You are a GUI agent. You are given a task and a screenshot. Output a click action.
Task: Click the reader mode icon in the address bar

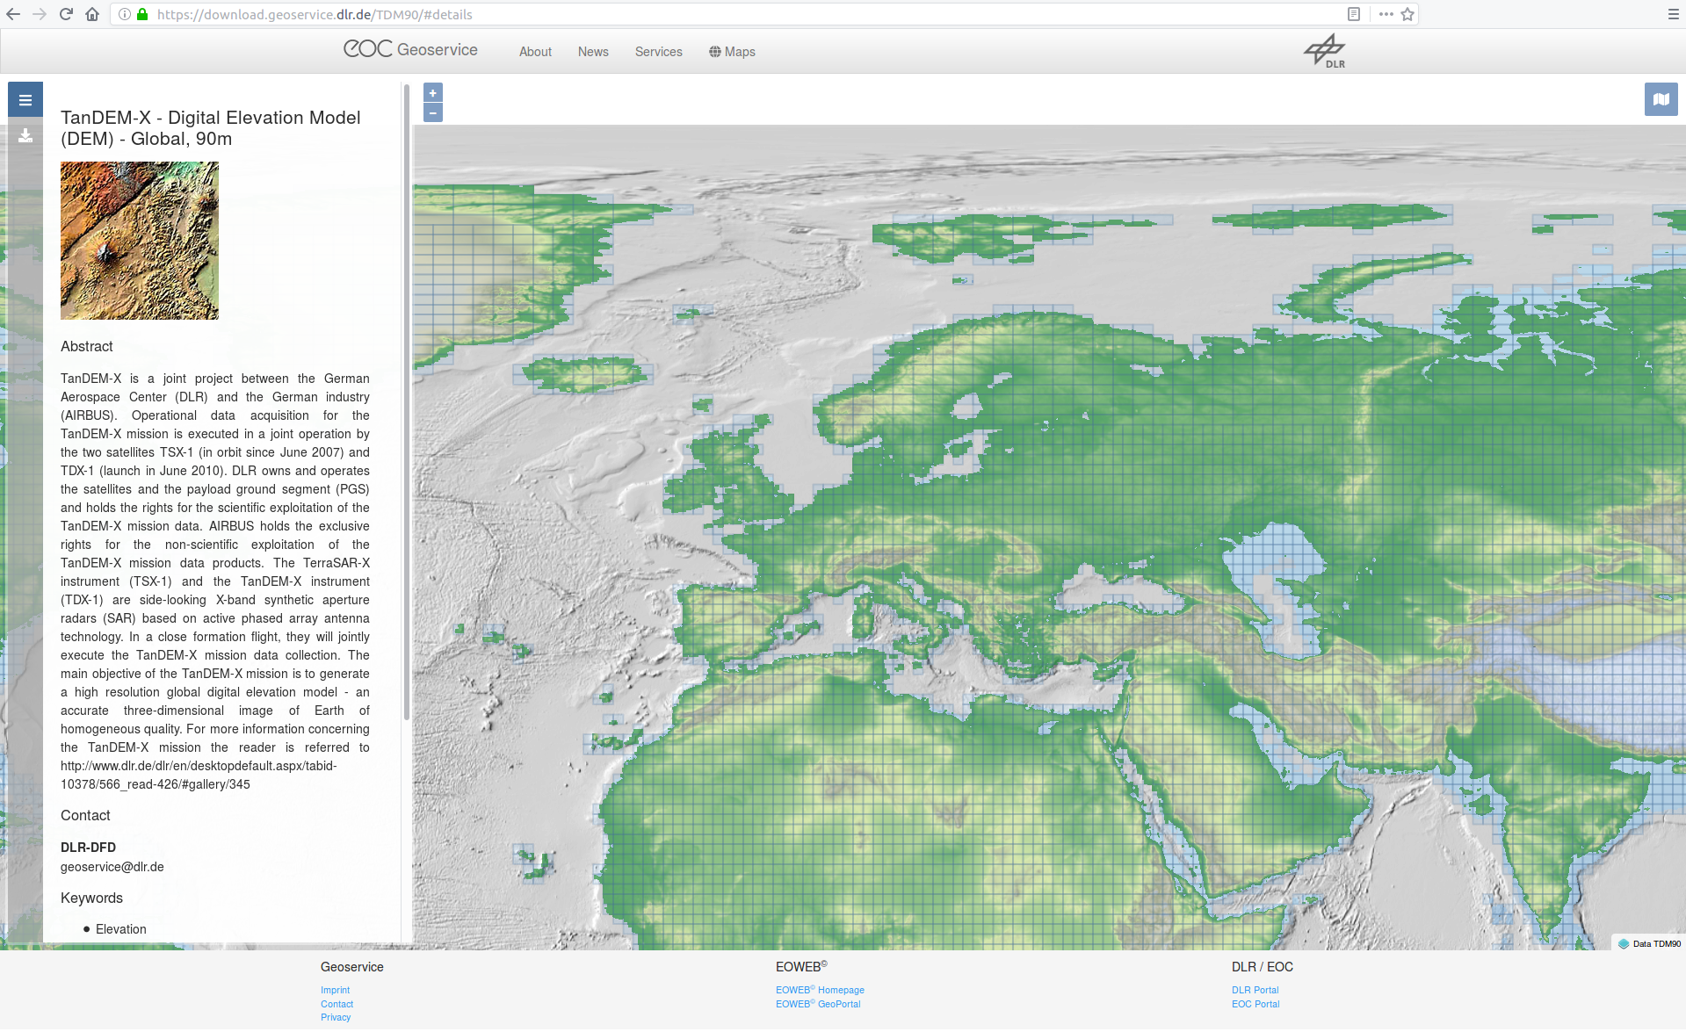point(1354,14)
